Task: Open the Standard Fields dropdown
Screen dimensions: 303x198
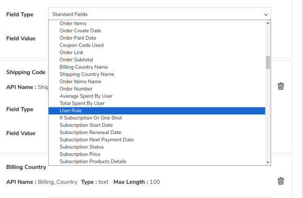Action: 159,14
